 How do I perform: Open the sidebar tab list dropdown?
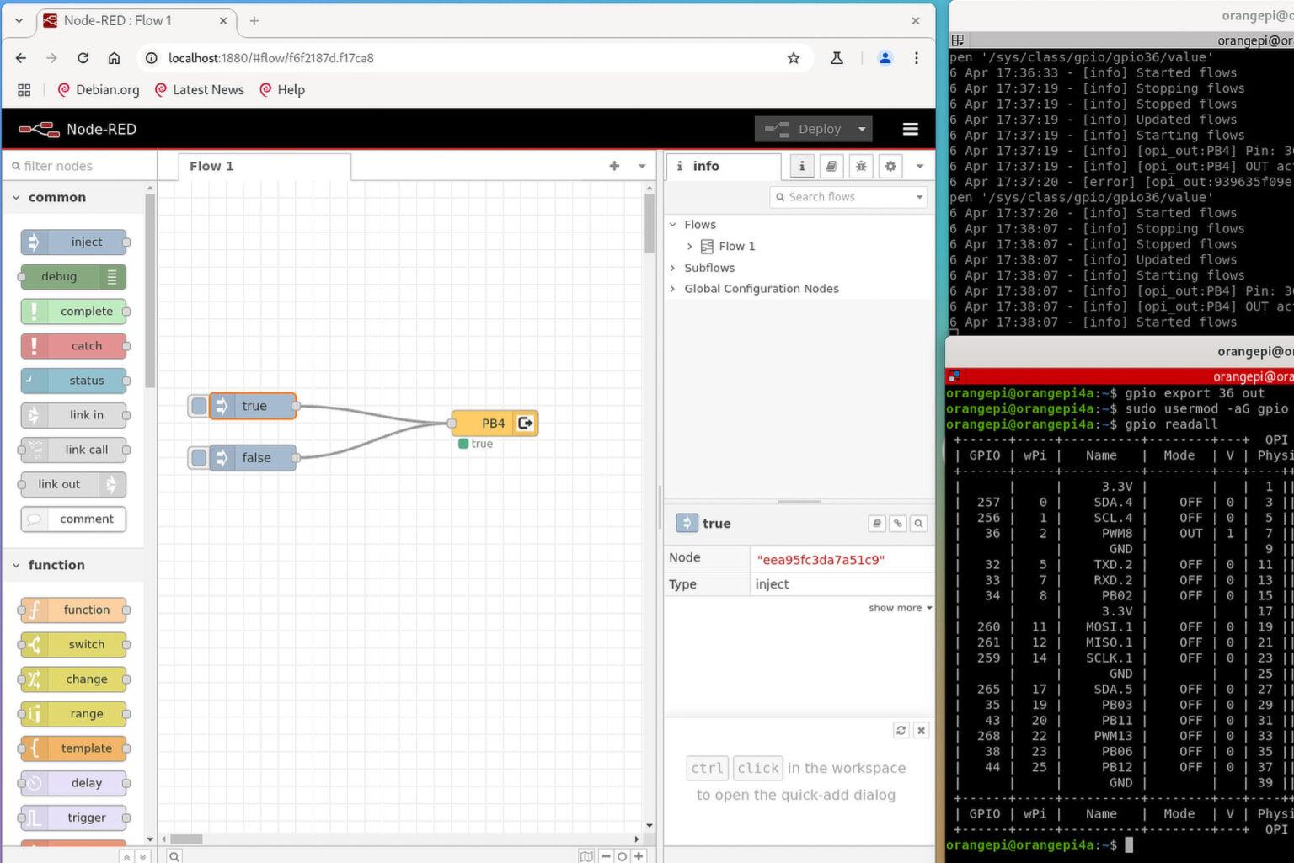[920, 166]
